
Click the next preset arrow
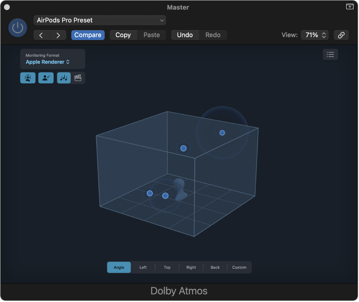tap(58, 35)
